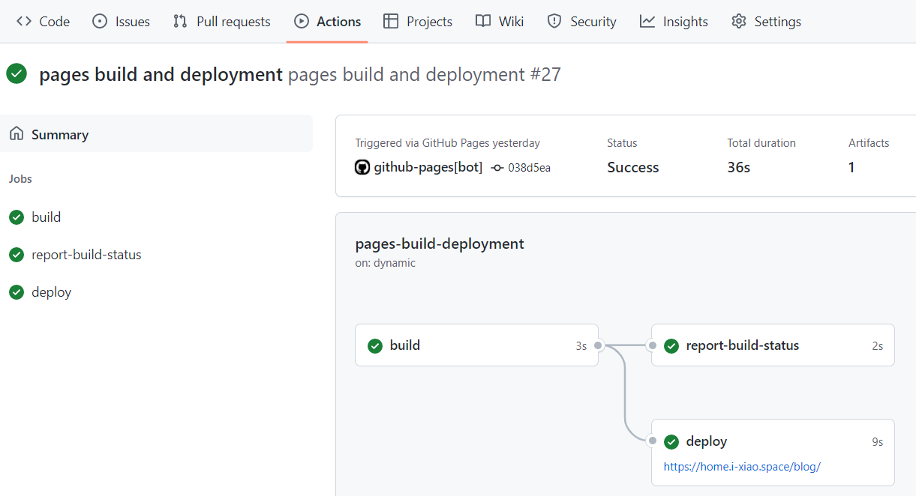Switch to the Issues tab
The image size is (916, 496).
(121, 22)
